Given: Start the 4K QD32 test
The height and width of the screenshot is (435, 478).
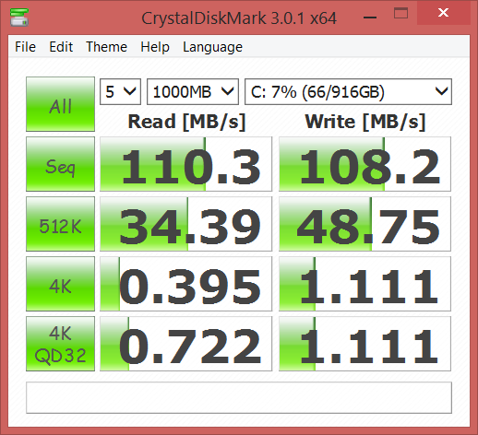Looking at the screenshot, I should (x=60, y=344).
